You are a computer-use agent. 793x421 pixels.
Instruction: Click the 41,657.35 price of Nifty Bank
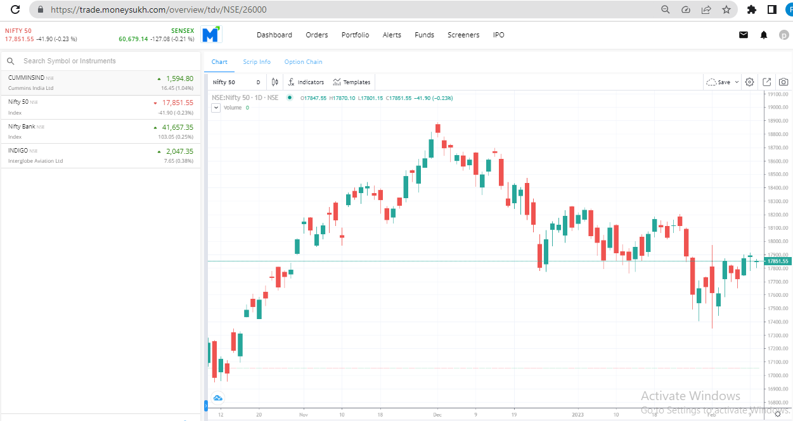pos(177,127)
